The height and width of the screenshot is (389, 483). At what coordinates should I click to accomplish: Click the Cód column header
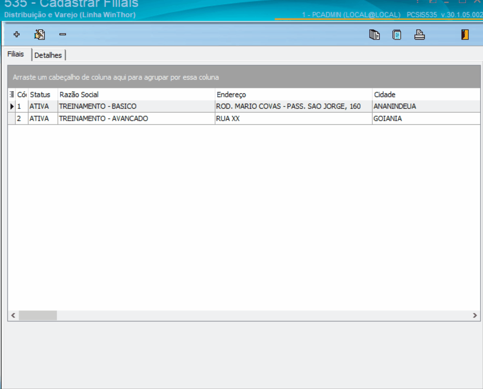click(21, 95)
